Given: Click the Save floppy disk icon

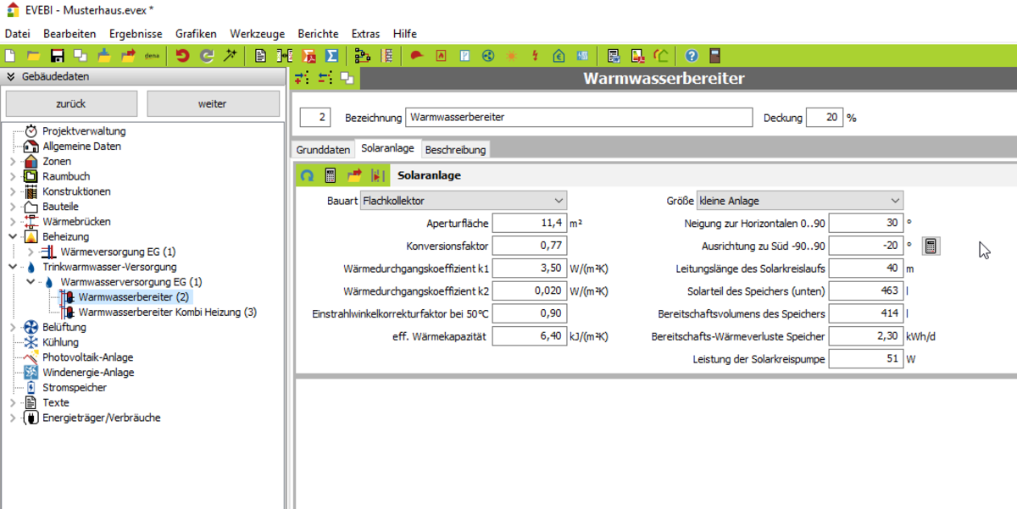Looking at the screenshot, I should 57,56.
